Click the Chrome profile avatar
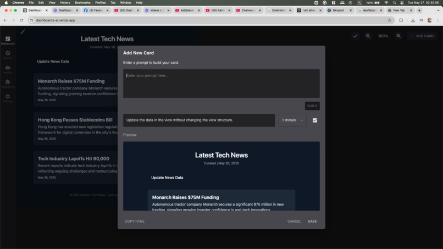Image resolution: width=443 pixels, height=249 pixels. click(429, 20)
